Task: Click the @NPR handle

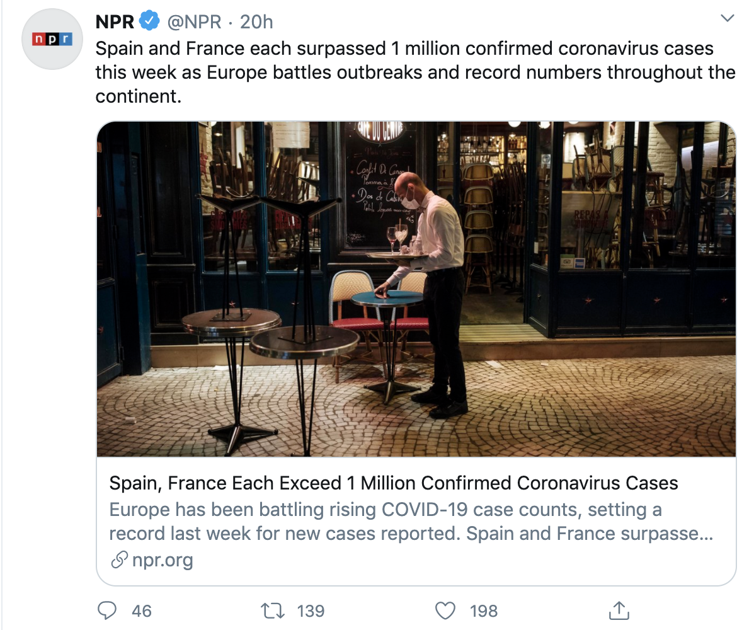Action: pos(193,22)
